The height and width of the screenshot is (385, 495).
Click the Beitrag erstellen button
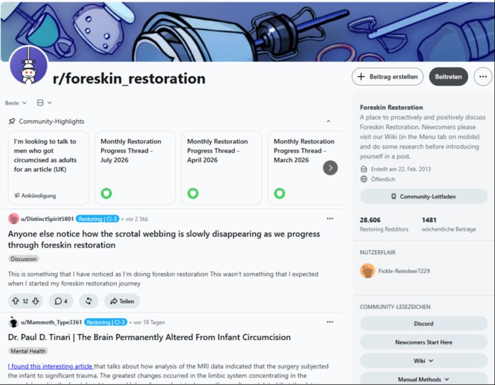(388, 76)
